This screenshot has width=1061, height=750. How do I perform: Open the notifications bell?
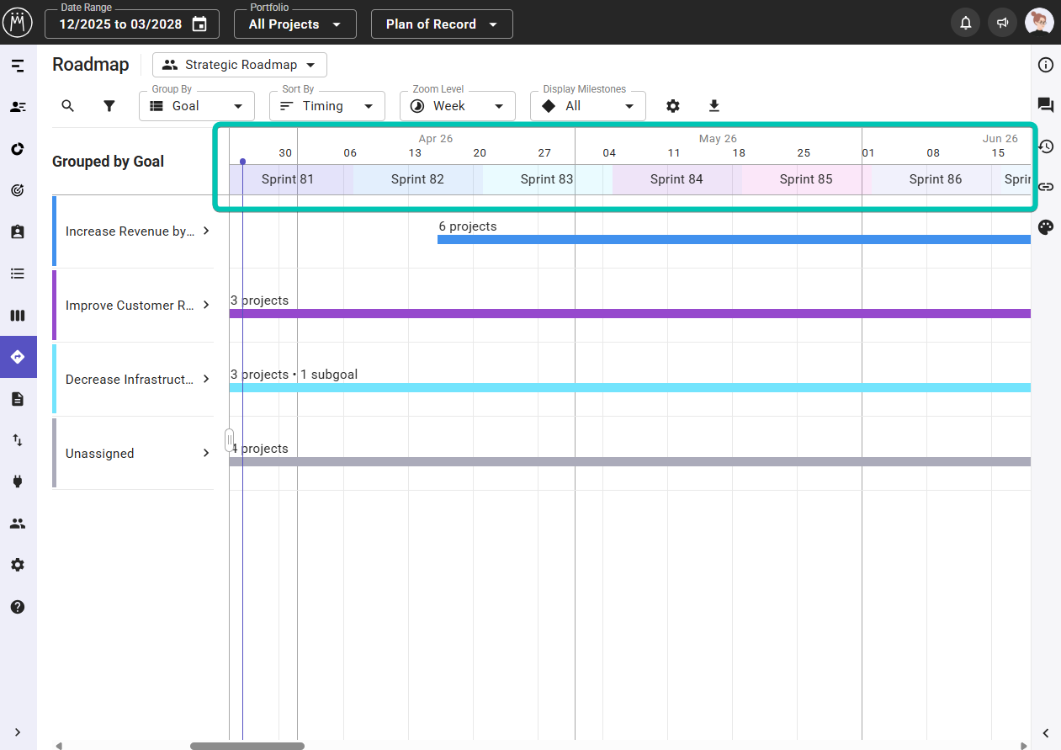pos(965,24)
